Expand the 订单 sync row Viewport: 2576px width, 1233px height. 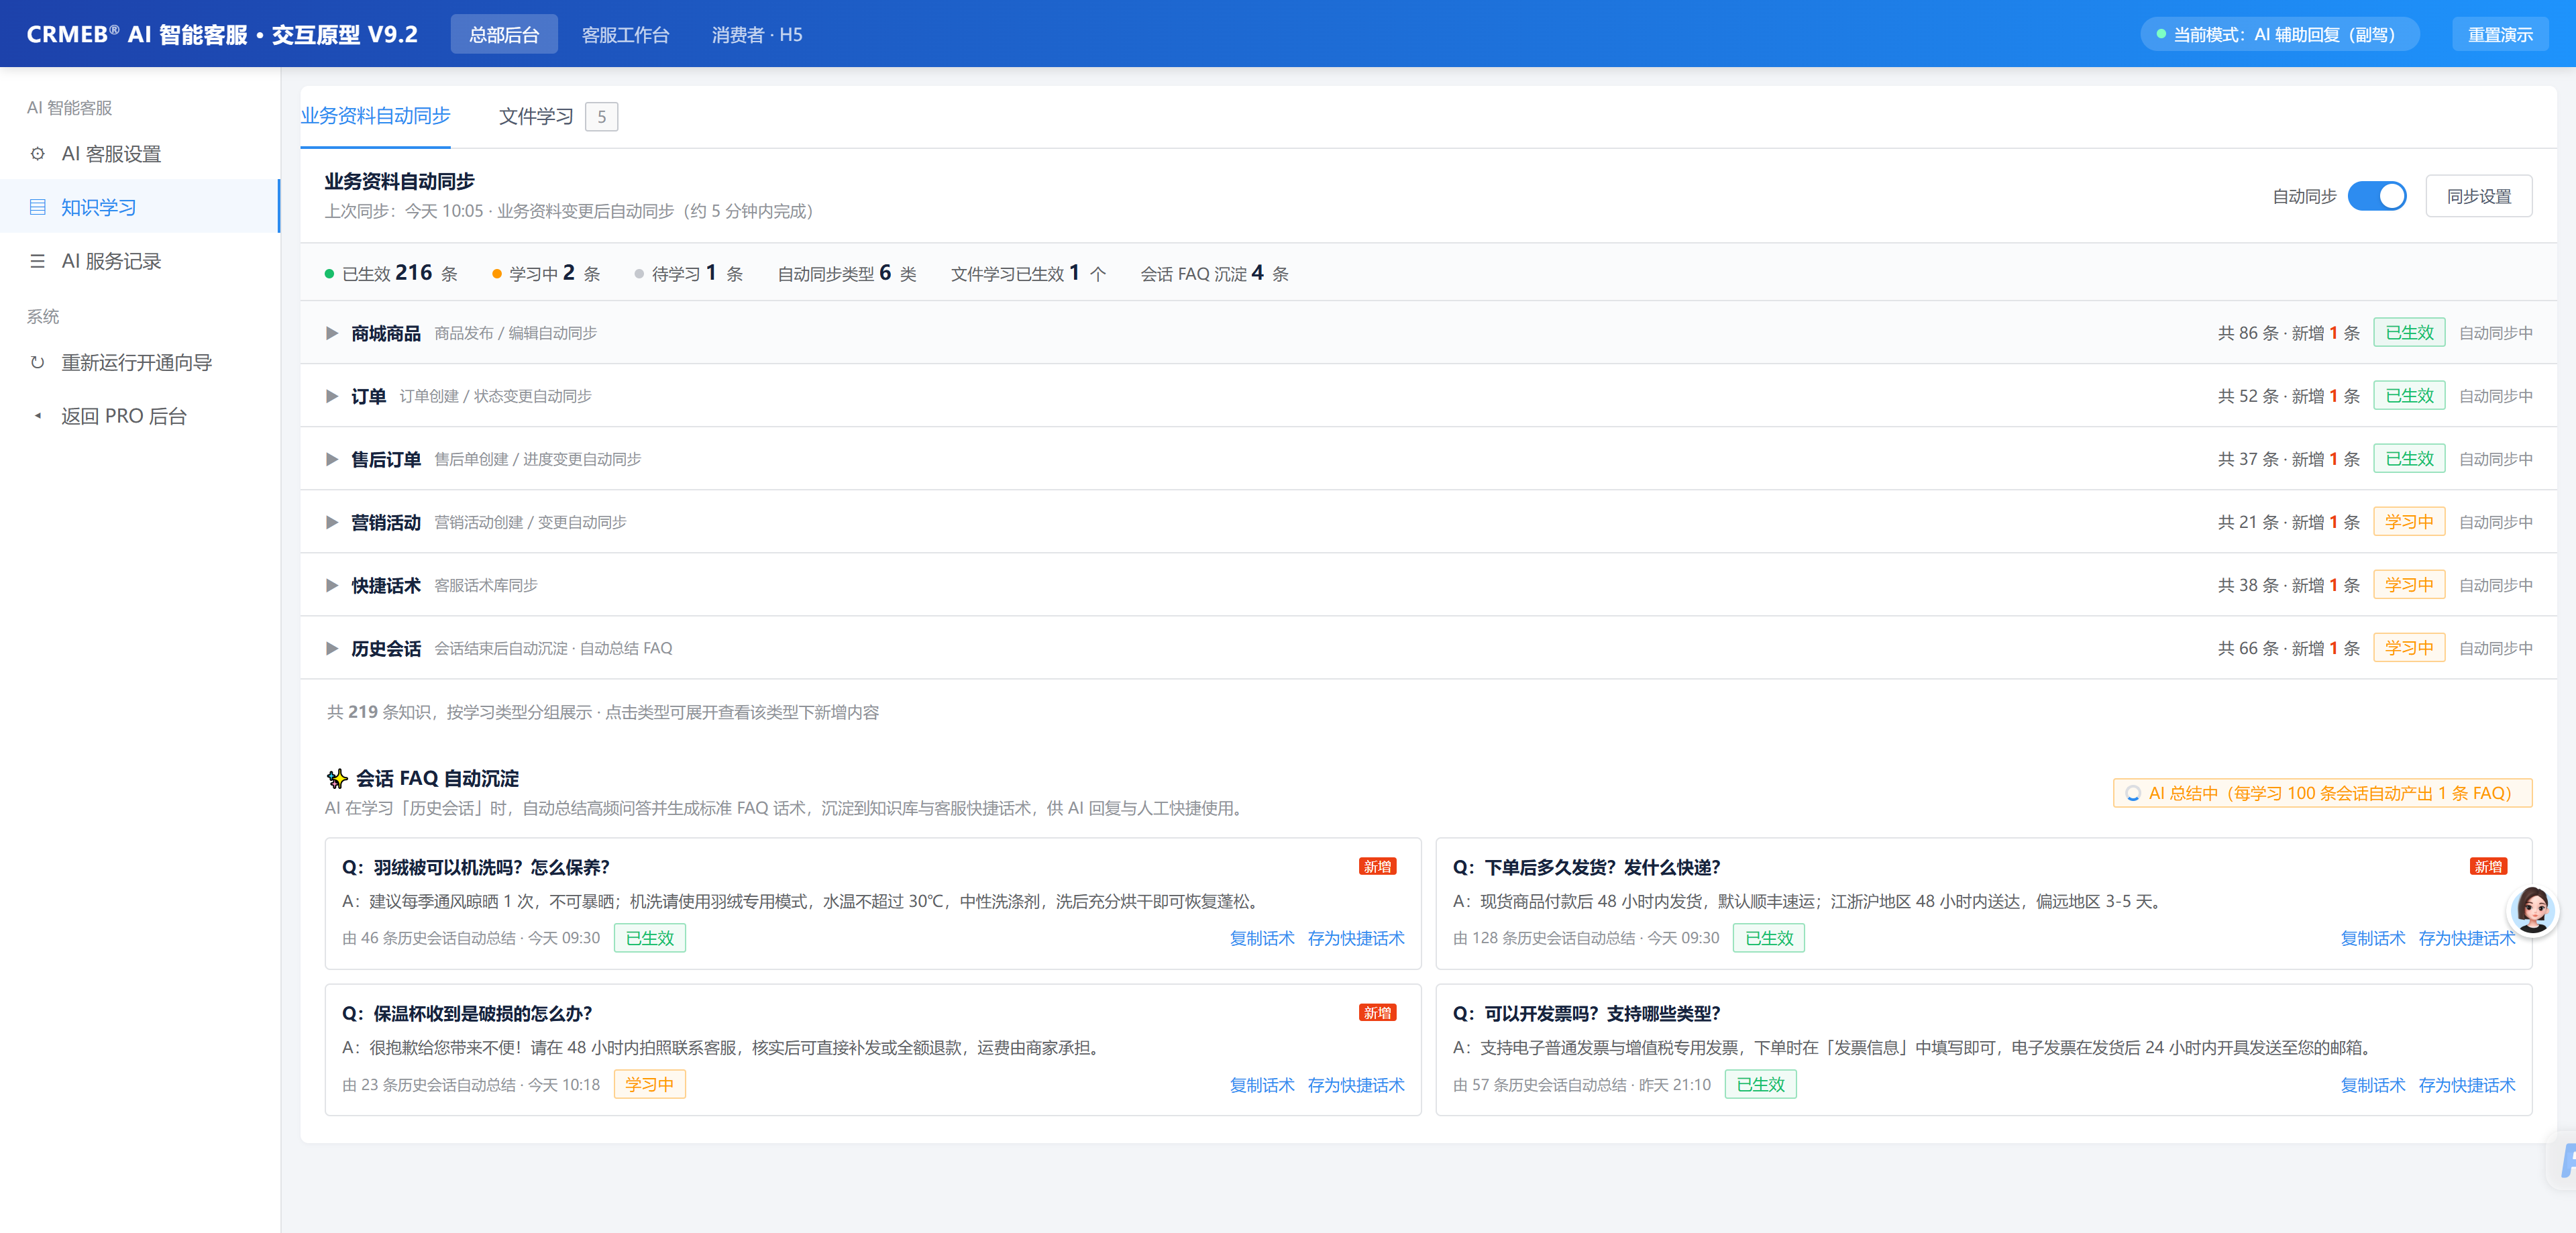coord(1428,396)
